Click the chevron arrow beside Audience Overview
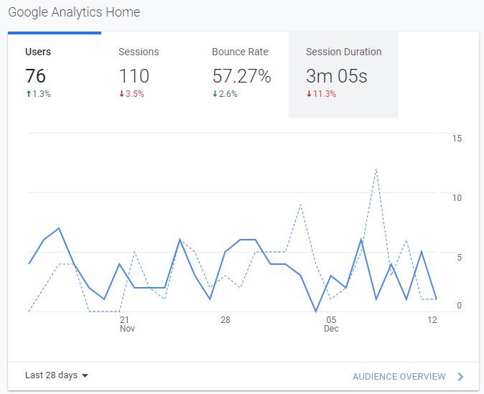The height and width of the screenshot is (394, 484). 460,377
